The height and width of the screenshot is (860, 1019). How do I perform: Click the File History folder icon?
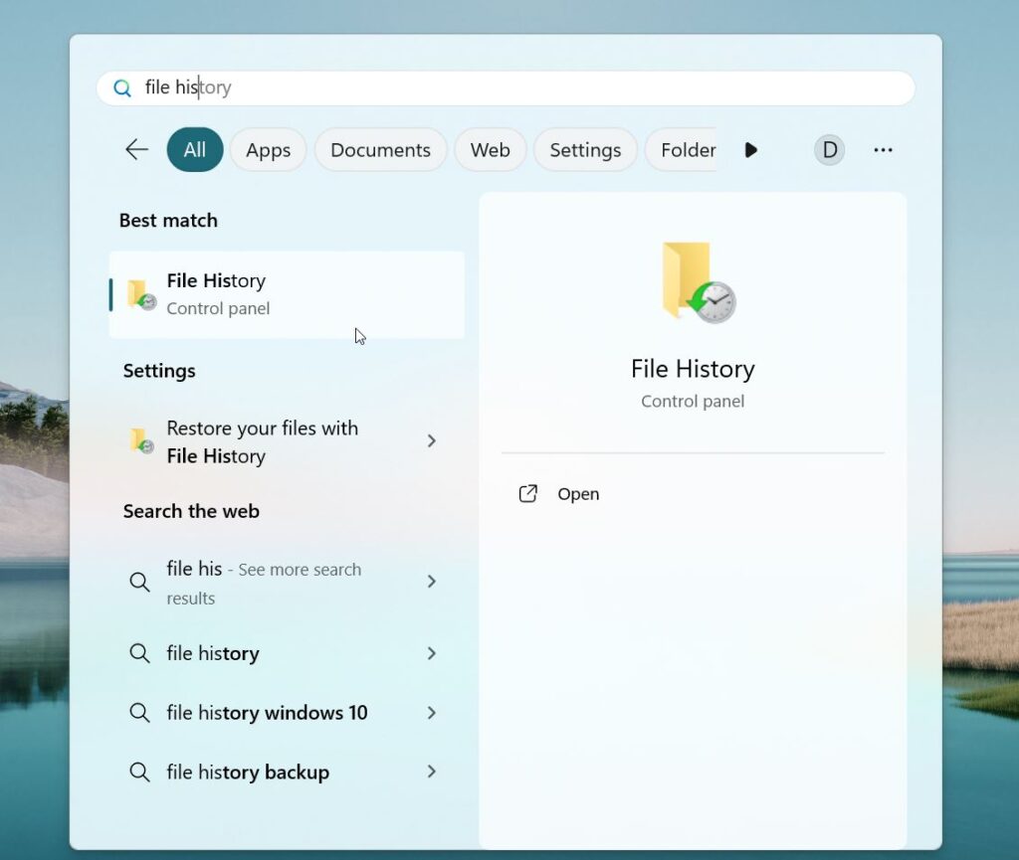click(139, 293)
